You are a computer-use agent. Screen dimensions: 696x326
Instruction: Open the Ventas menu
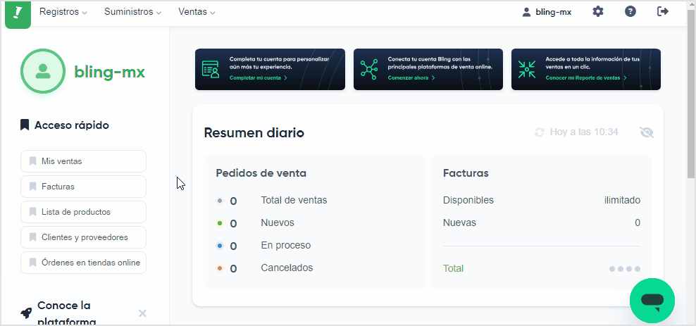[197, 12]
